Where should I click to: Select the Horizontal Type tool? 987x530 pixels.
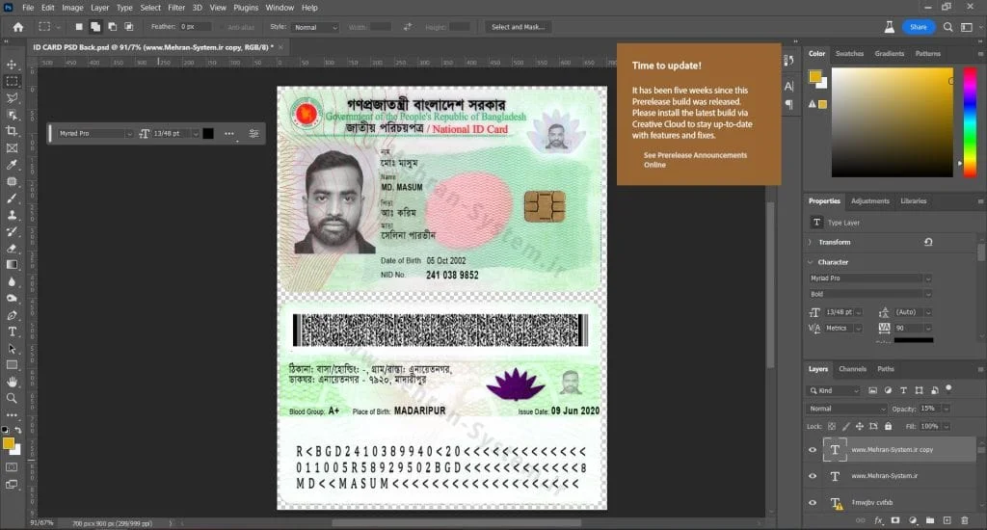pyautogui.click(x=12, y=331)
